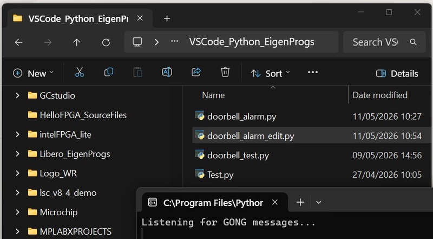The height and width of the screenshot is (239, 433).
Task: Refresh the current folder view
Action: (106, 42)
